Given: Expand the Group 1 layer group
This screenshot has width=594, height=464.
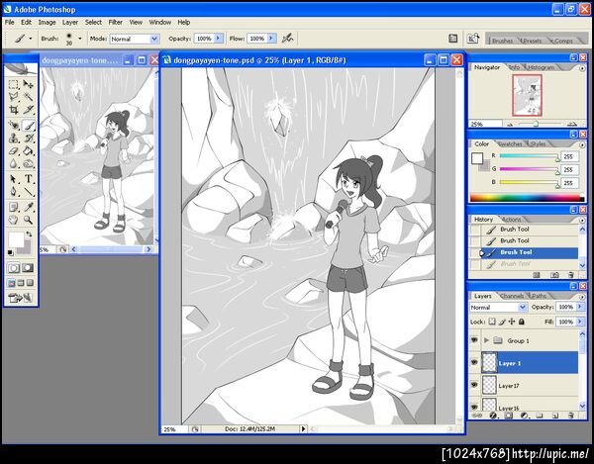Looking at the screenshot, I should (x=486, y=340).
